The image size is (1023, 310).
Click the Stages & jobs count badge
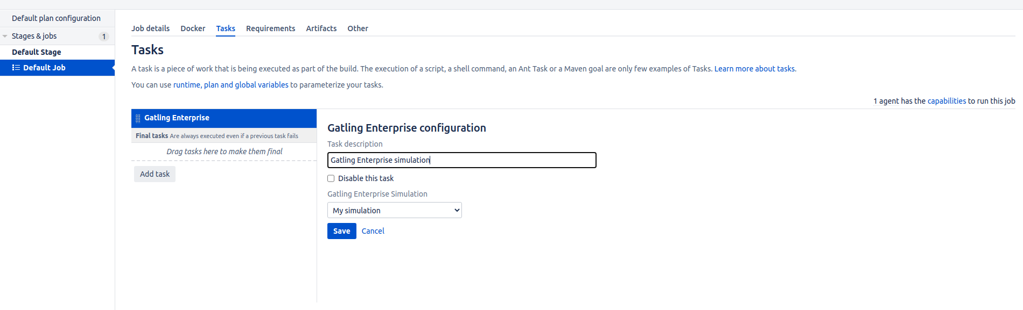[104, 37]
